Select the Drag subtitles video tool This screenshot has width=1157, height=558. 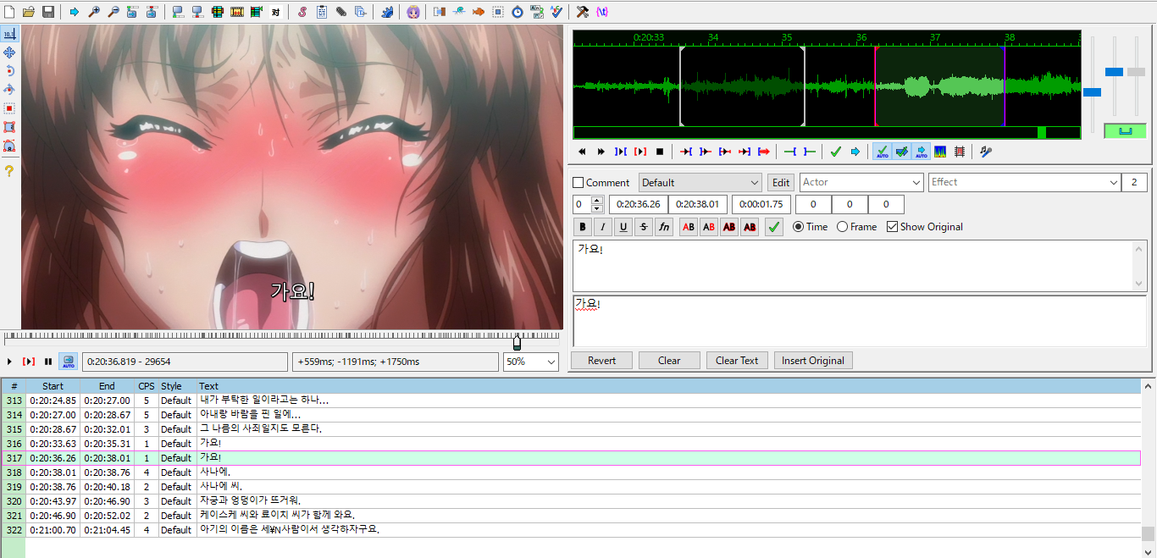point(9,52)
